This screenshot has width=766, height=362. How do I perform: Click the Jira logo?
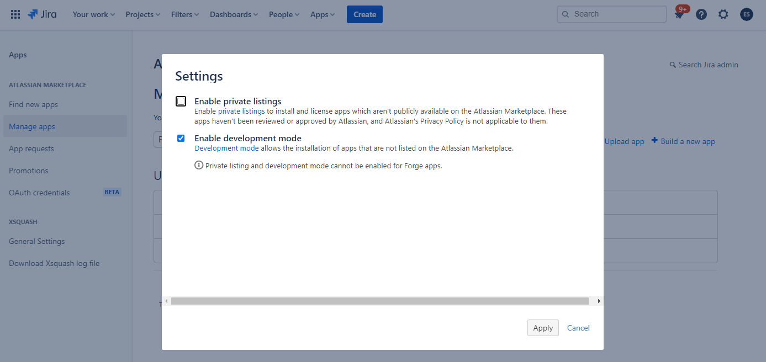point(42,14)
